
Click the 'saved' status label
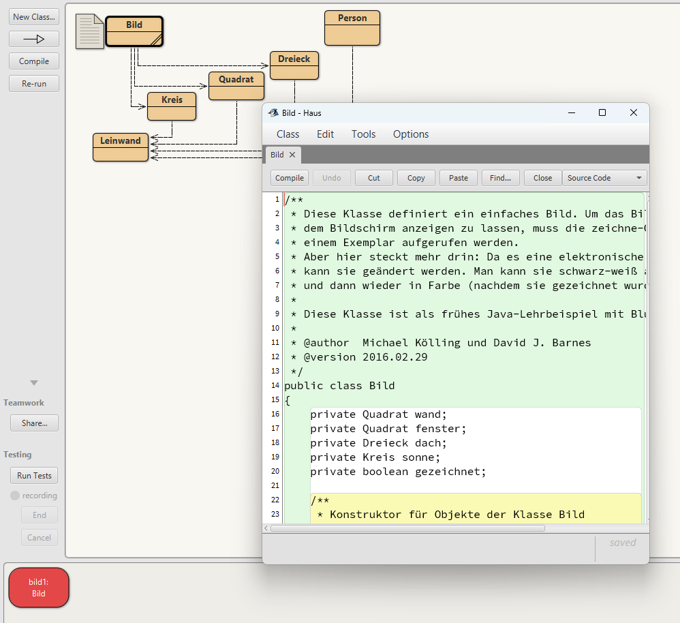(x=623, y=543)
